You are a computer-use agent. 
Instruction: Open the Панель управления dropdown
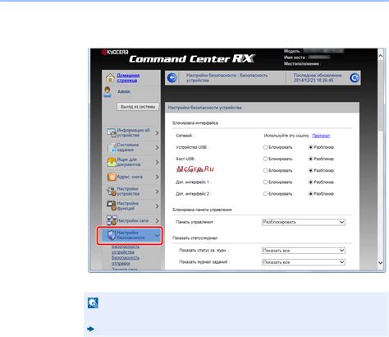coord(304,222)
